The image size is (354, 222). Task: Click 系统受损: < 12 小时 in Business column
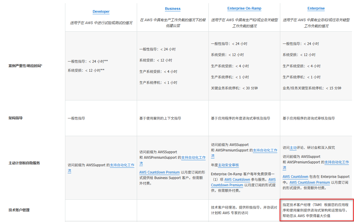tap(156, 60)
